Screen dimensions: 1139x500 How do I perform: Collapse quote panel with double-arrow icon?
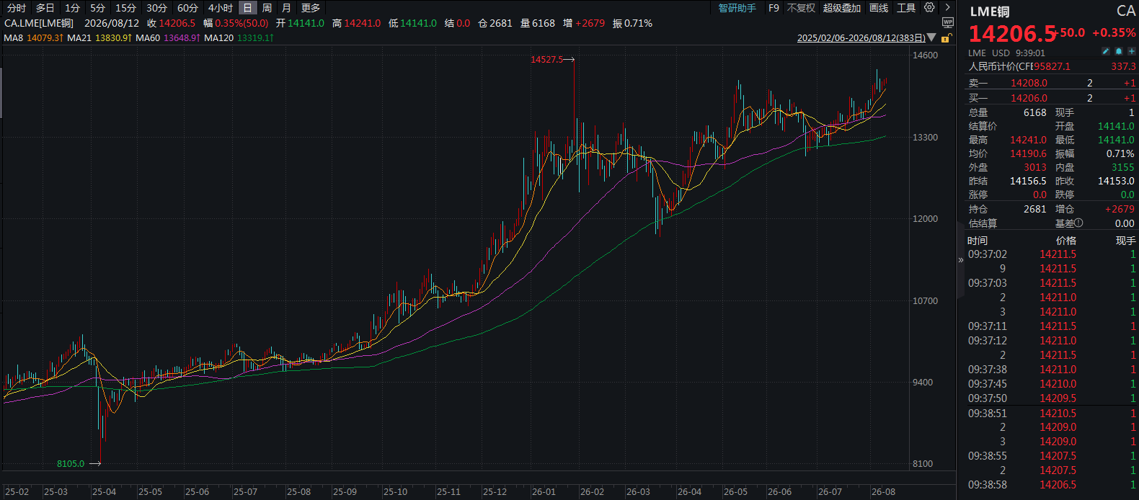pyautogui.click(x=961, y=260)
